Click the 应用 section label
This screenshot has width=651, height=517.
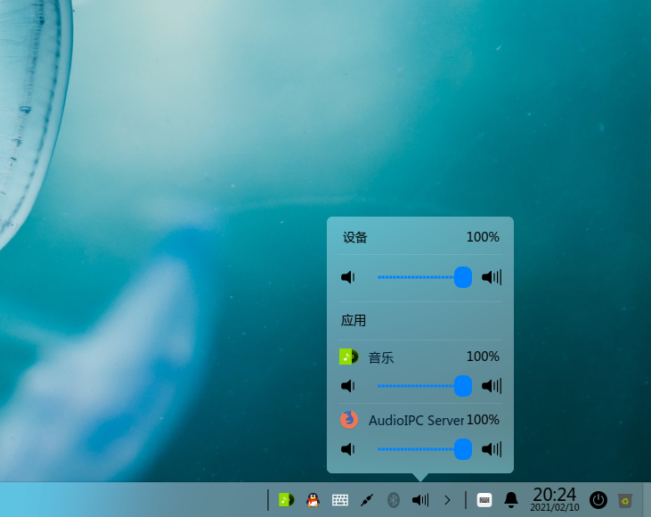click(x=354, y=320)
